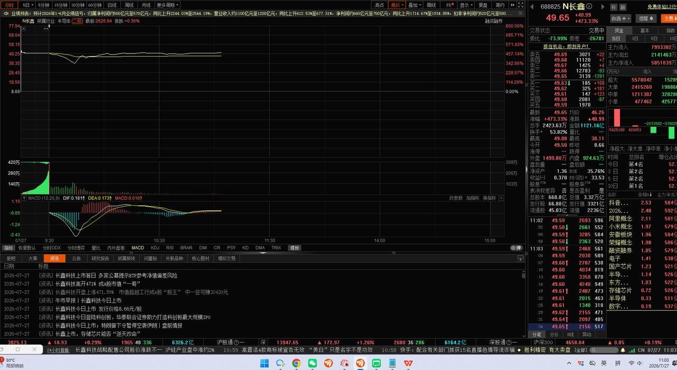Image resolution: width=677 pixels, height=370 pixels.
Task: Open the 核心题材 tab
Action: pyautogui.click(x=200, y=258)
